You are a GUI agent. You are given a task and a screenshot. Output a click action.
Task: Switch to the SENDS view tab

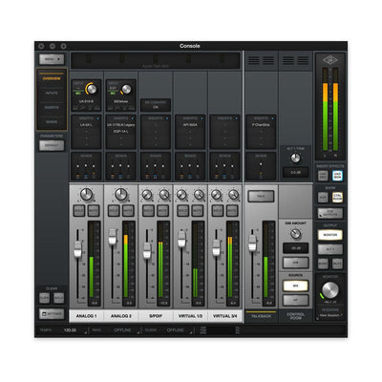(52, 122)
